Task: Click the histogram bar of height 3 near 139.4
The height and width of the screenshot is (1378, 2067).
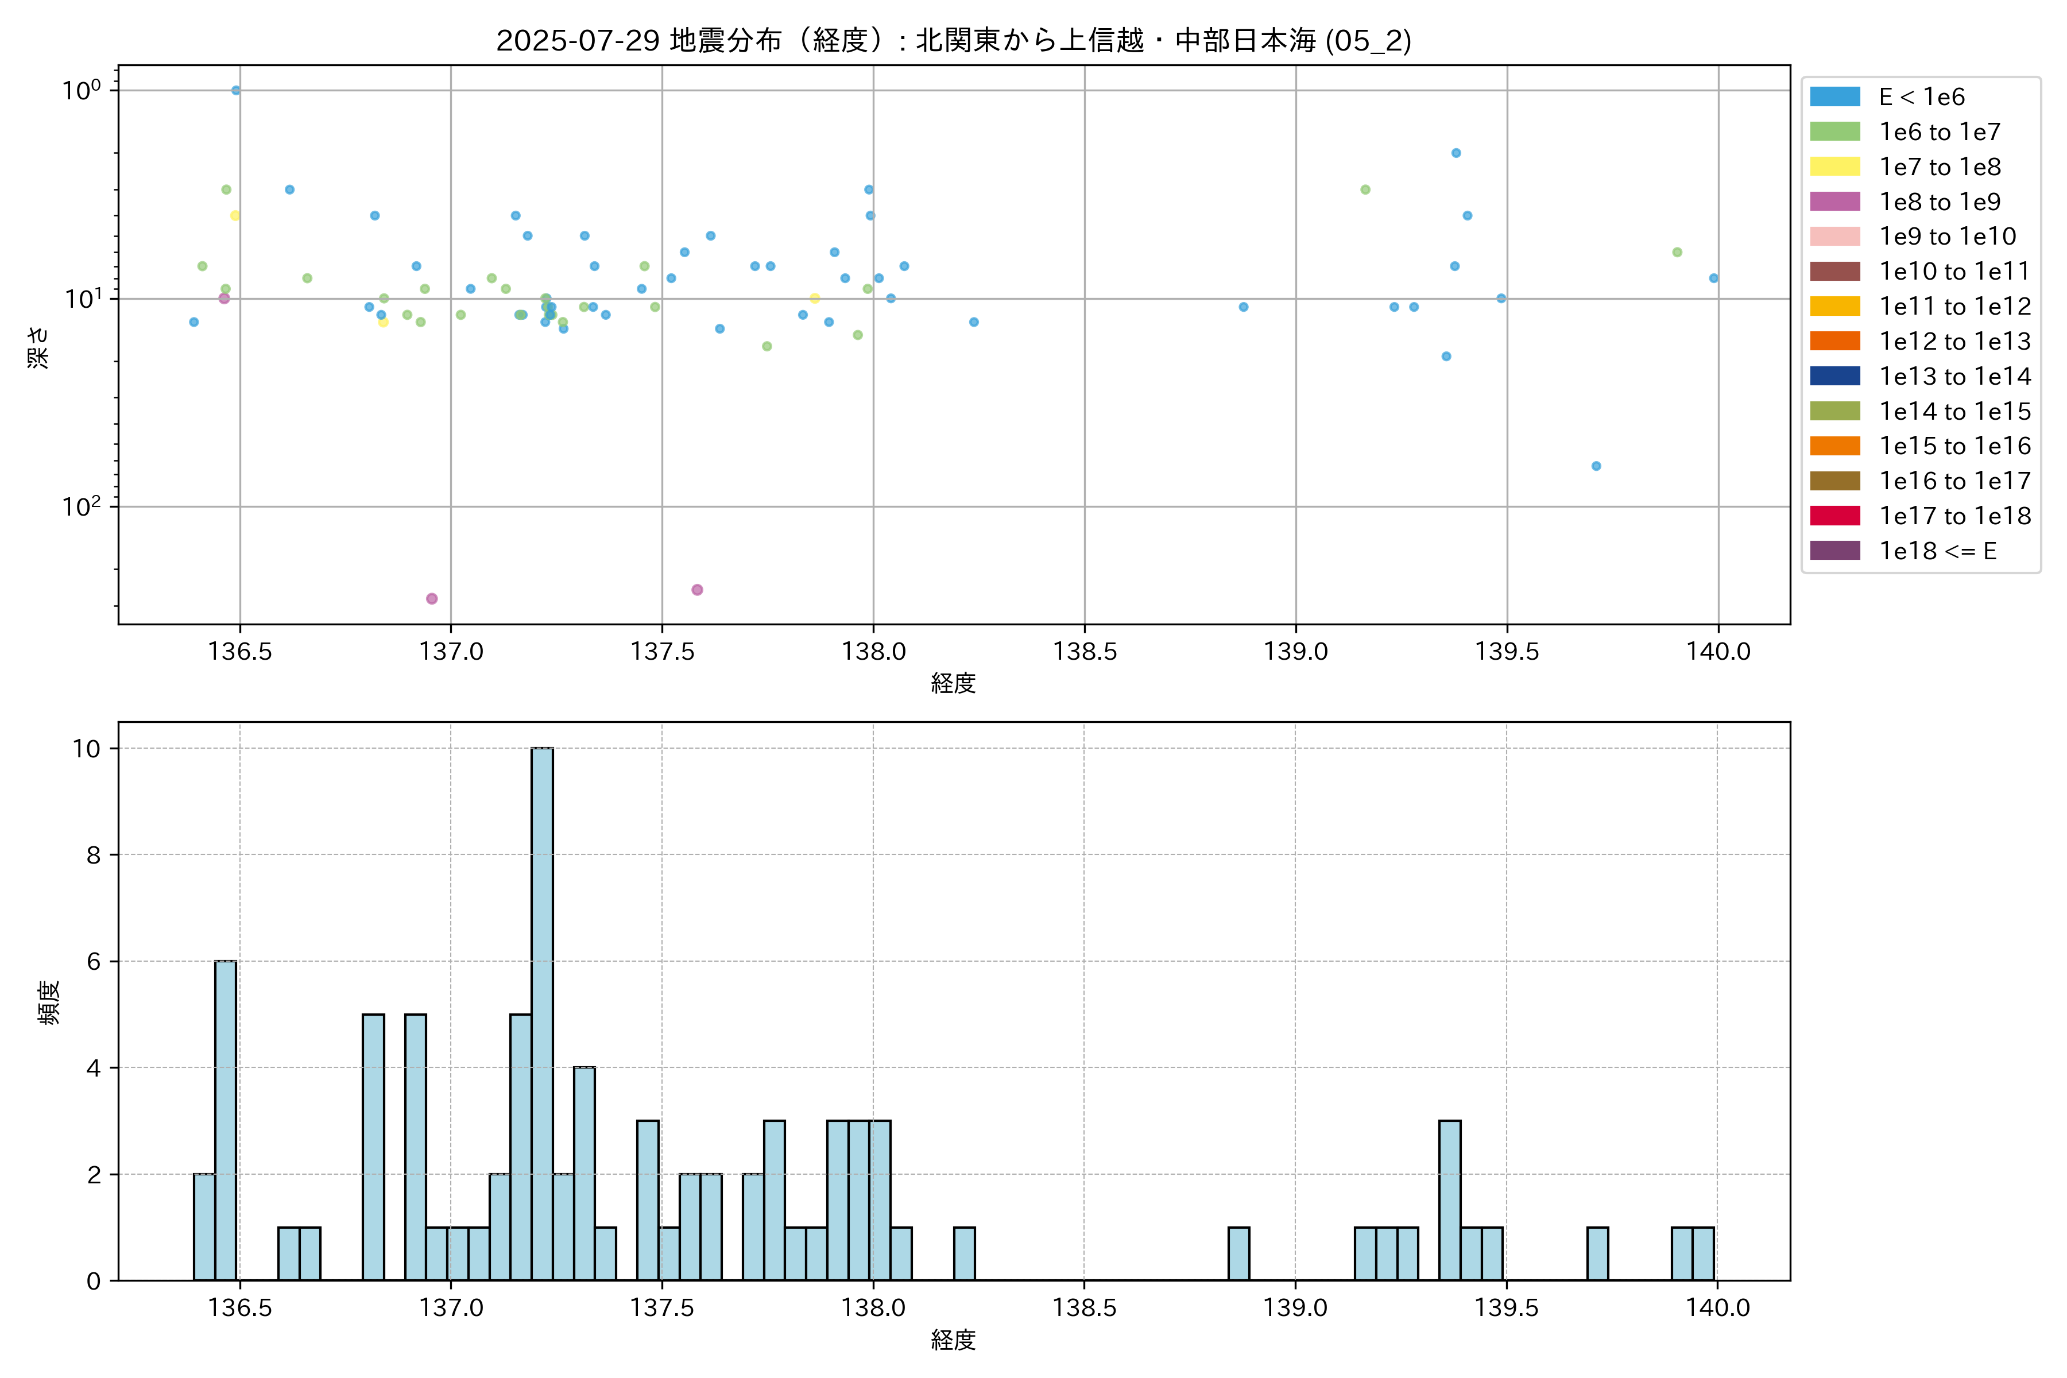Action: click(1449, 1201)
